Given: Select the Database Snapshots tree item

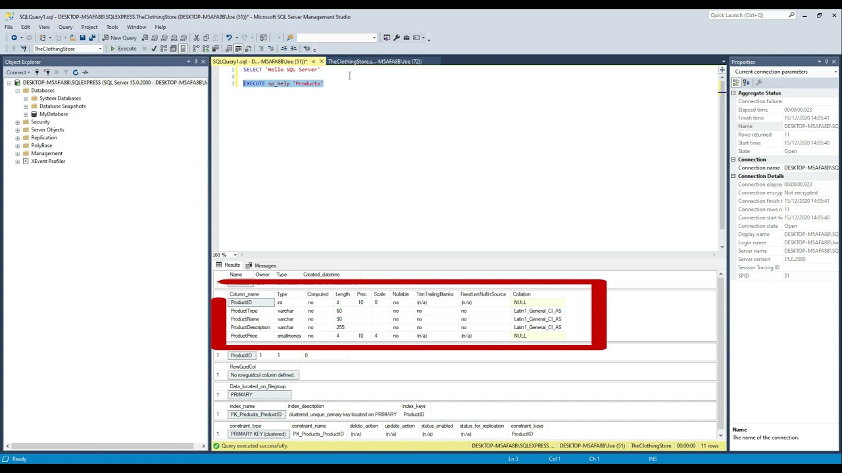Looking at the screenshot, I should (62, 106).
